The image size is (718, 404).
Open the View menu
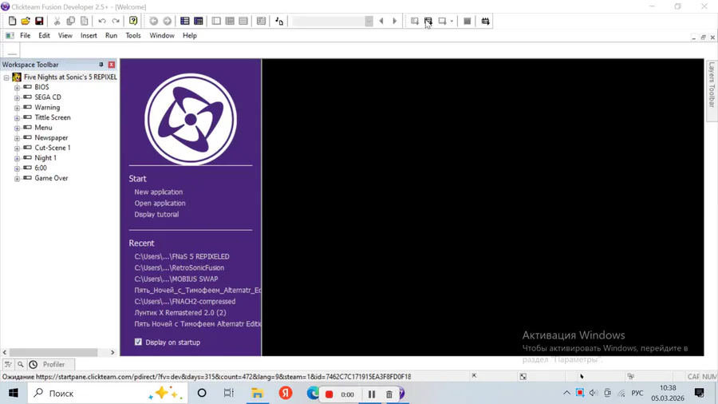[65, 35]
